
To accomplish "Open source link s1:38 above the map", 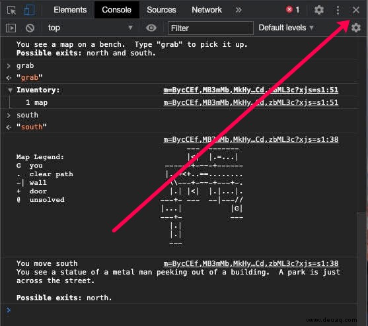I will point(250,139).
